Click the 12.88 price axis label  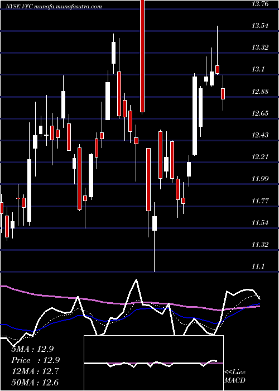coord(260,91)
